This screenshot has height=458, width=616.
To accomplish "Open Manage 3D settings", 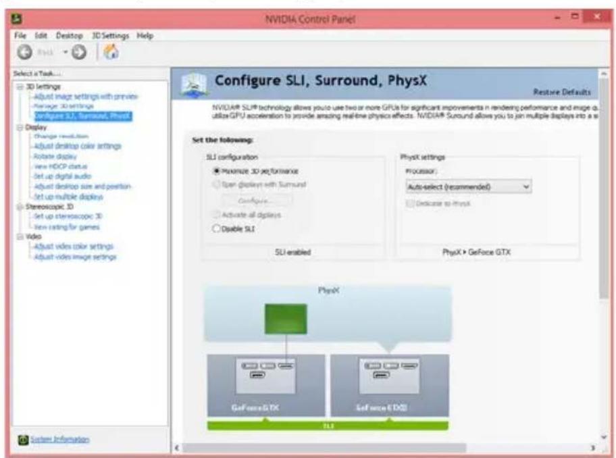I will click(63, 106).
